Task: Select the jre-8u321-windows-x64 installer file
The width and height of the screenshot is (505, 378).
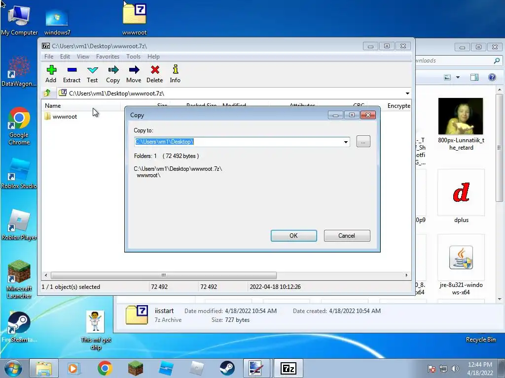Action: coord(461,265)
